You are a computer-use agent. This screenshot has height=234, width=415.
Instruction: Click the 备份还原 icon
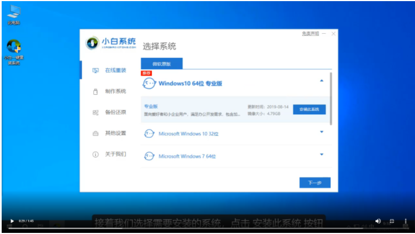[95, 113]
